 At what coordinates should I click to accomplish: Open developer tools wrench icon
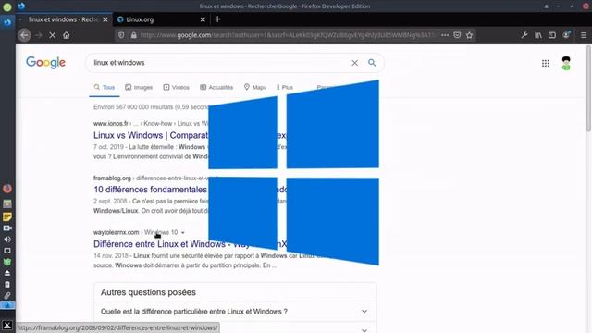524,35
